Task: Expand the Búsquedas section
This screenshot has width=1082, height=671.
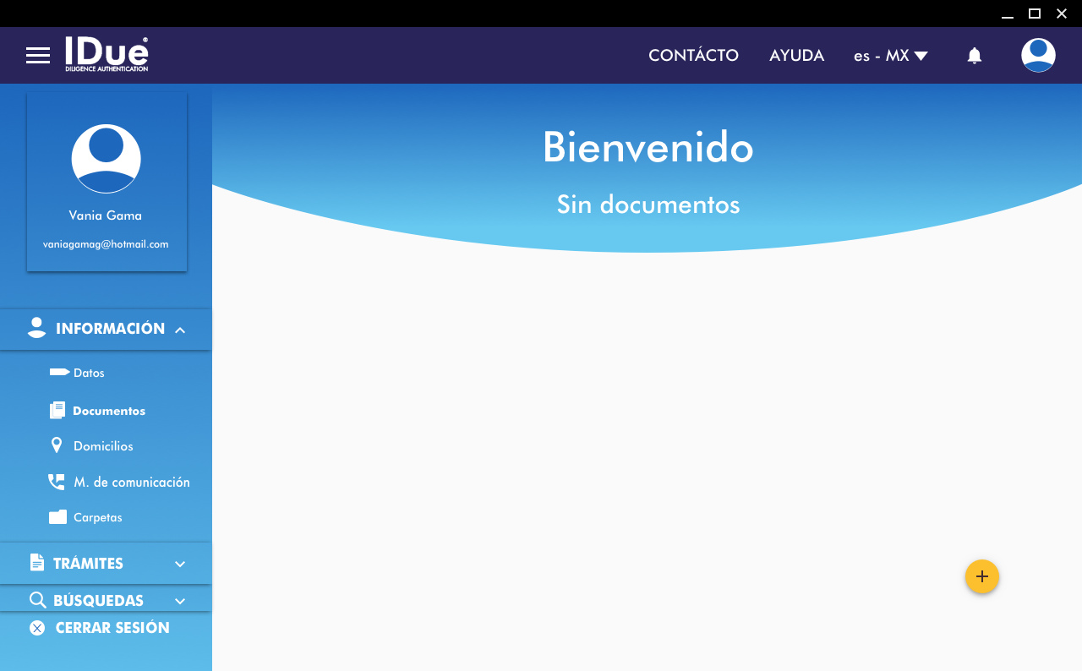Action: pos(179,601)
